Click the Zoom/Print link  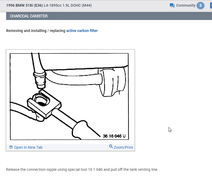pyautogui.click(x=123, y=147)
